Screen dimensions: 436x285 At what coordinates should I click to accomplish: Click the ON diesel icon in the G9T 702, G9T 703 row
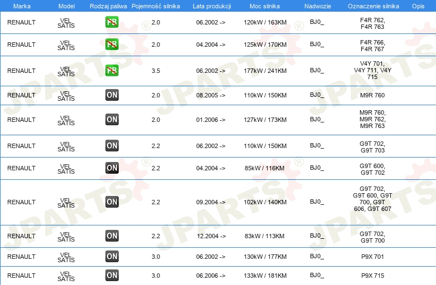coord(112,145)
